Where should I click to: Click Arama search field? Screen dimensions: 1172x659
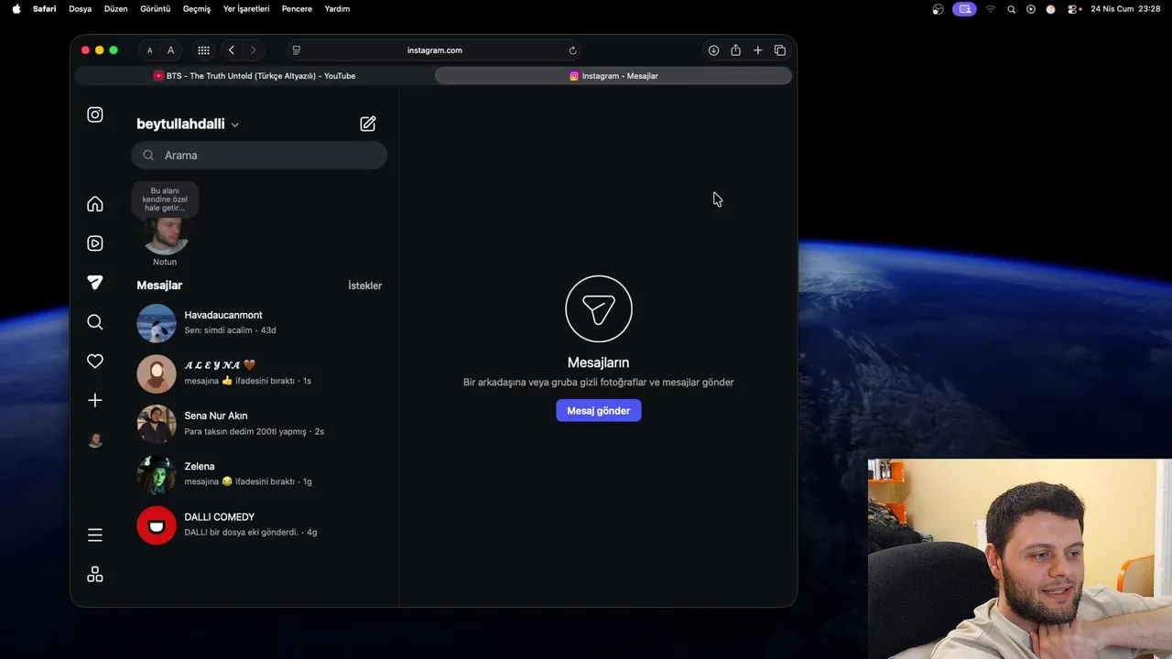pyautogui.click(x=259, y=156)
